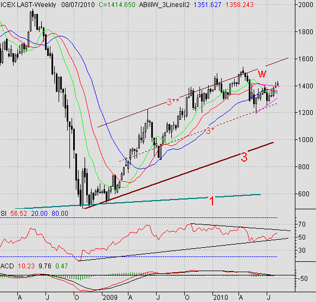Select the RSI 56.52 value label
316x302 pixels.
click(18, 214)
